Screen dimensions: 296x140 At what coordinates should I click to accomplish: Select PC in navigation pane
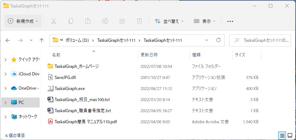[x=20, y=102]
